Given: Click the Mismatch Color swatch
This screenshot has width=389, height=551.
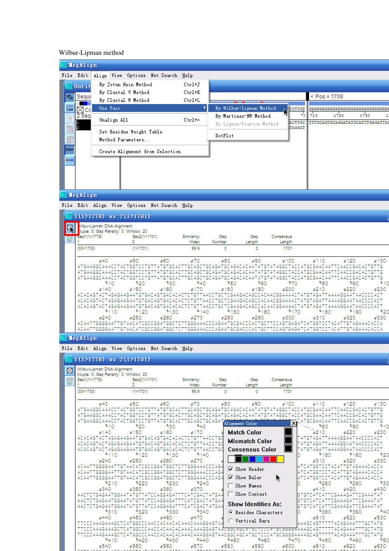Looking at the screenshot, I should point(288,440).
